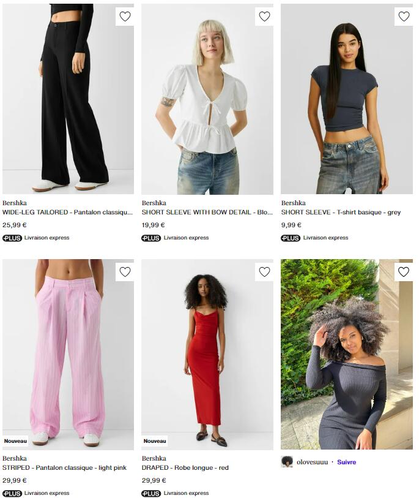Viewport: 419px width, 498px height.
Task: Save striped pink pants to wishlist
Action: pos(125,272)
